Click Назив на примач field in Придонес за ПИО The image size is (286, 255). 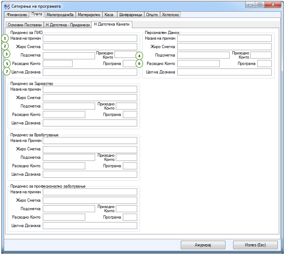click(90, 38)
